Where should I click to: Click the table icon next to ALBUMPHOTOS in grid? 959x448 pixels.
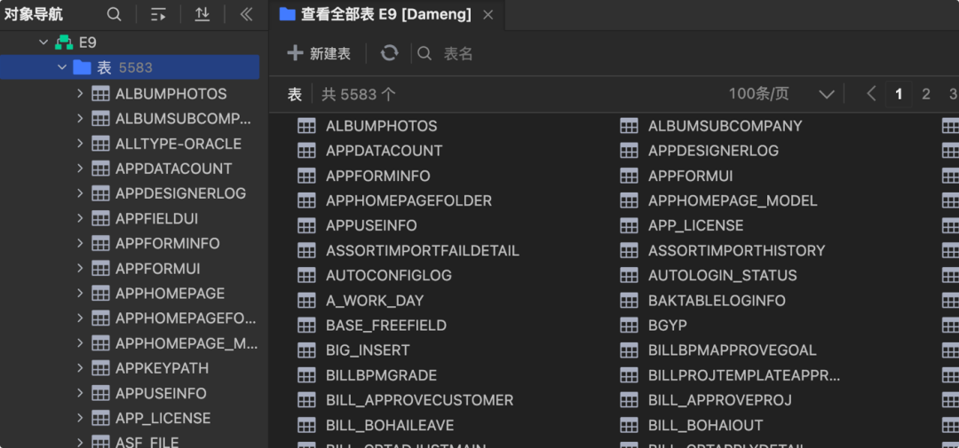coord(306,126)
